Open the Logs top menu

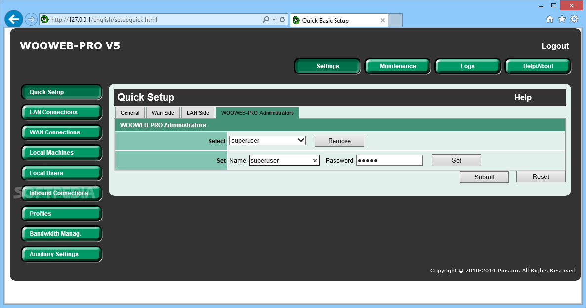467,66
